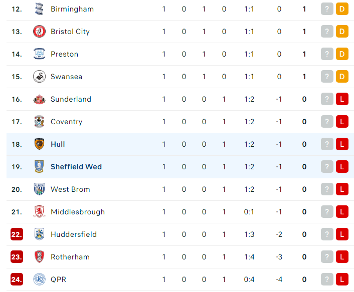The height and width of the screenshot is (292, 354).
Task: Click the West Brom club crest
Action: point(39,189)
